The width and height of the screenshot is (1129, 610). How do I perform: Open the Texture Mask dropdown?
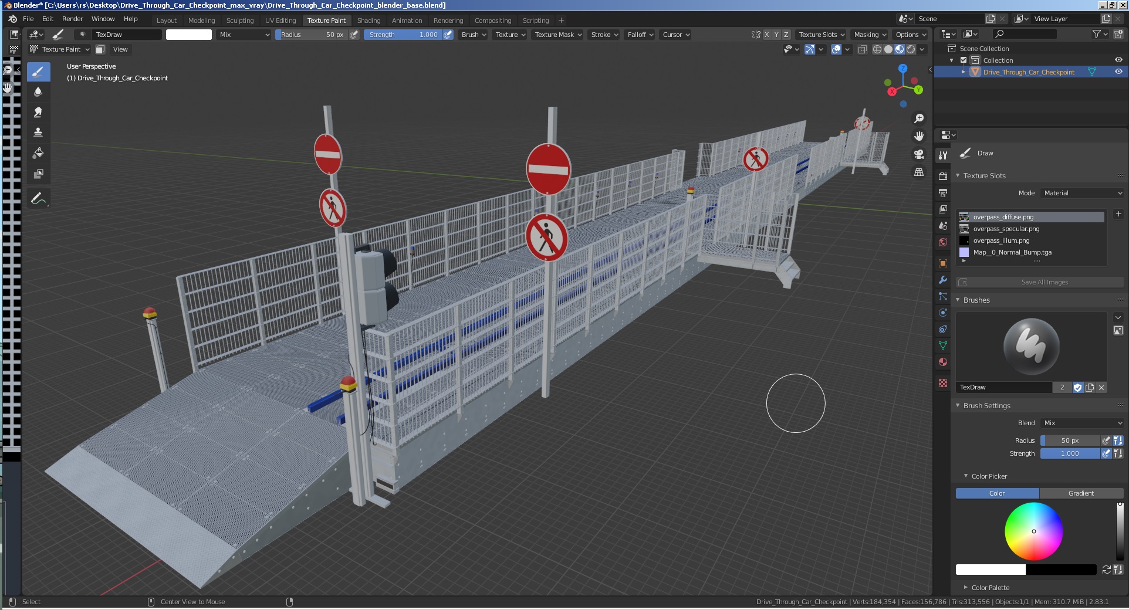coord(558,35)
